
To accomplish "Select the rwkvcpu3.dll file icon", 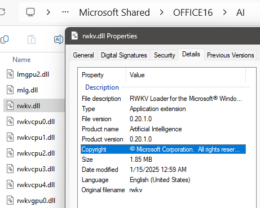I will click(10, 169).
